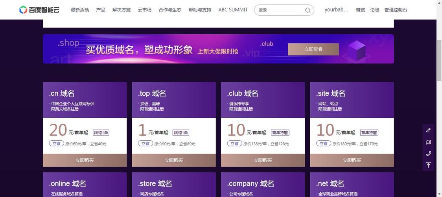Screen dimensions: 442x197
Task: Open the 最新活动 menu
Action: click(x=80, y=10)
